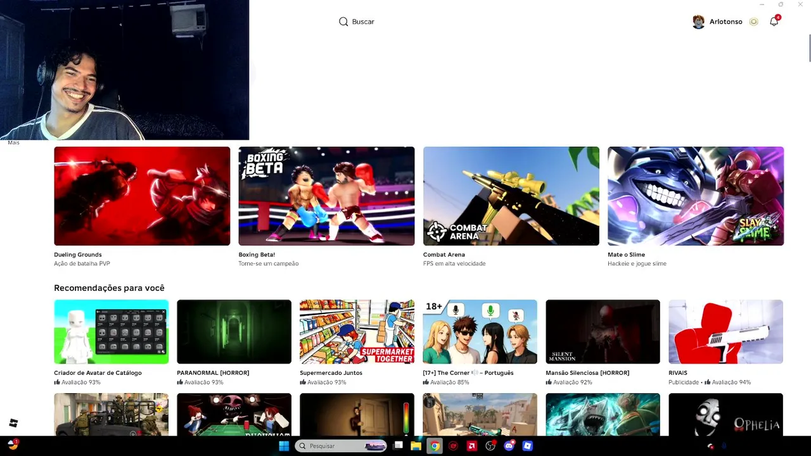Image resolution: width=811 pixels, height=456 pixels.
Task: Switch to Google Chrome in taskbar
Action: click(435, 446)
